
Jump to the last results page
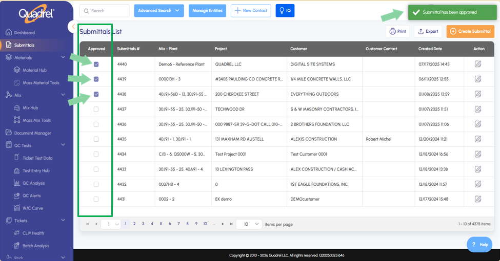click(231, 224)
